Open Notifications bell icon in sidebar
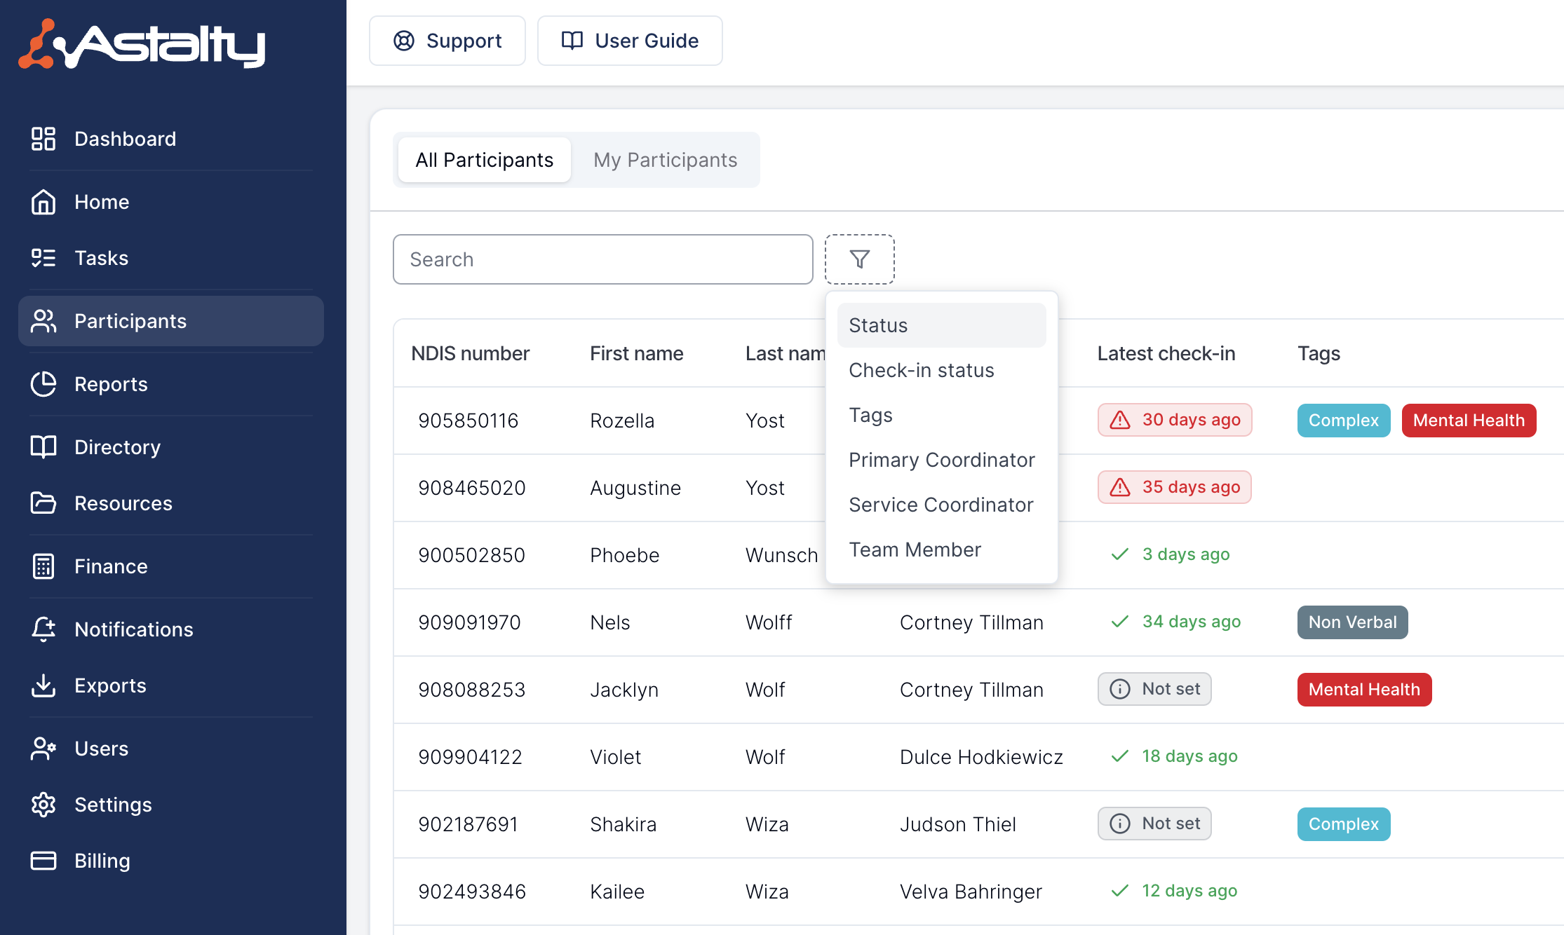 (43, 629)
